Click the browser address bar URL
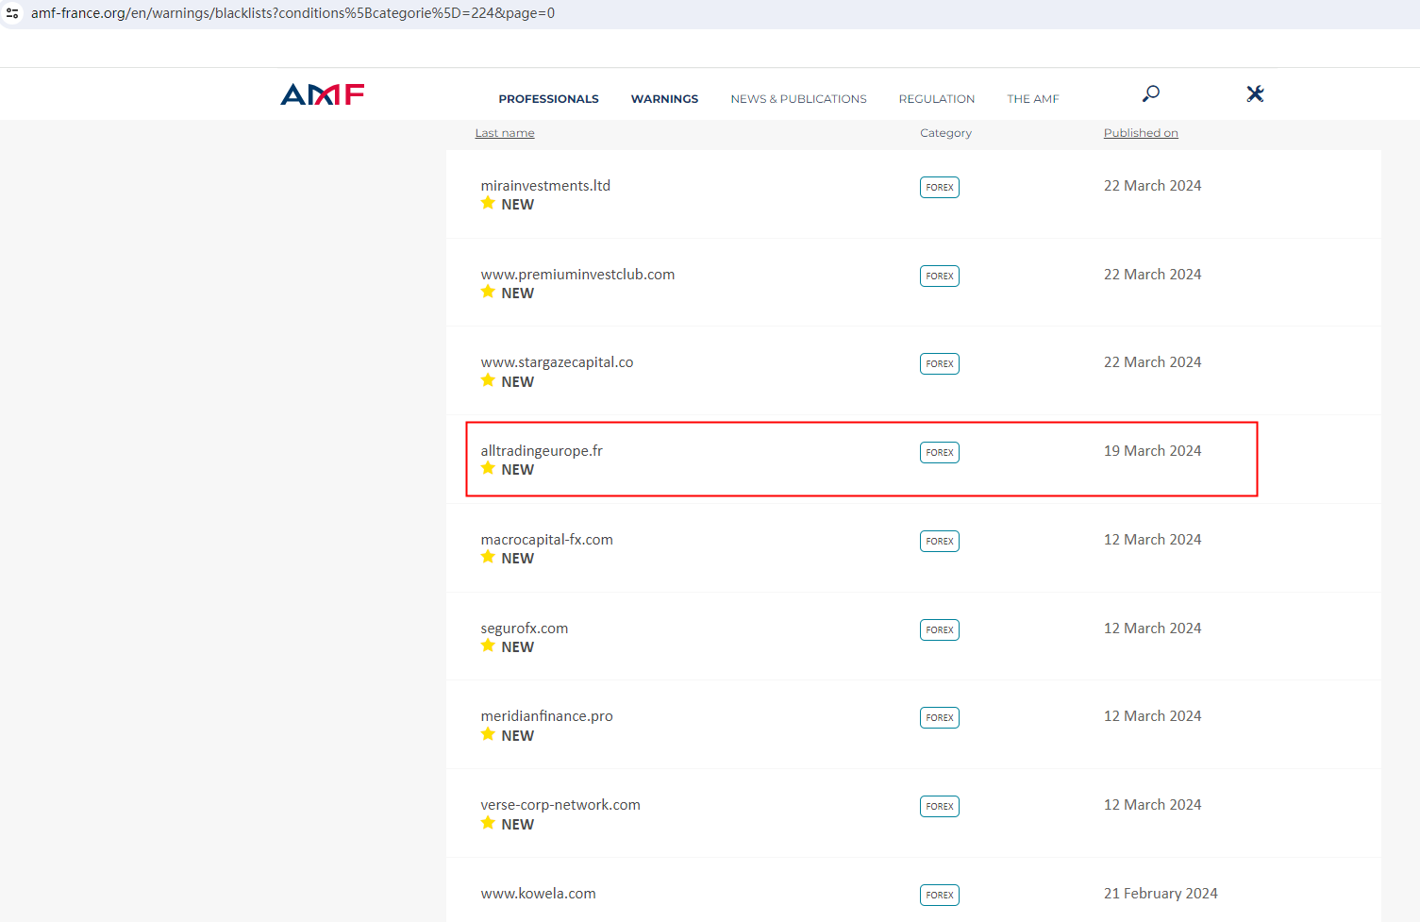1420x922 pixels. point(292,13)
